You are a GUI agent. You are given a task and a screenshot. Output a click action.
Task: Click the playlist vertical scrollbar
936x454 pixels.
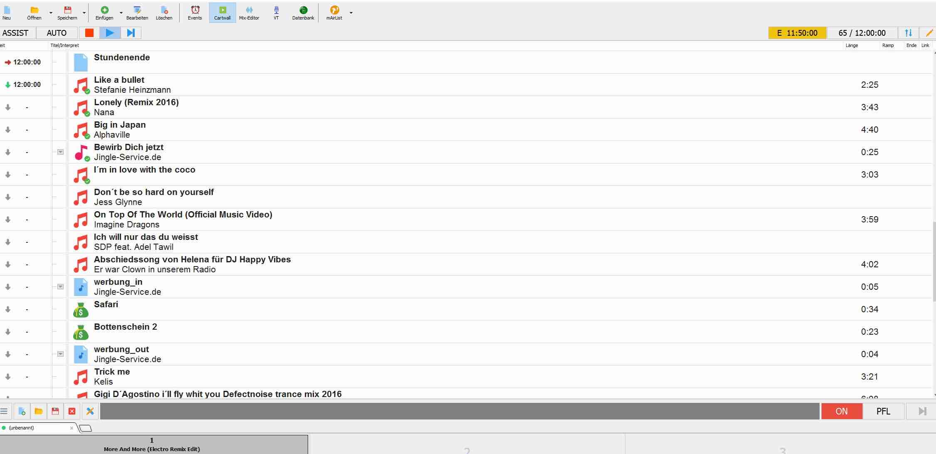[934, 262]
